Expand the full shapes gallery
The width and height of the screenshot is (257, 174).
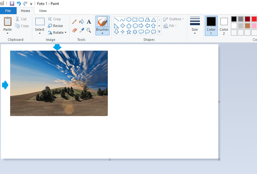pos(159,32)
